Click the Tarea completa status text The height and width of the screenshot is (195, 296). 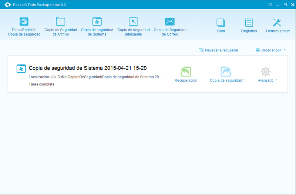(x=41, y=84)
